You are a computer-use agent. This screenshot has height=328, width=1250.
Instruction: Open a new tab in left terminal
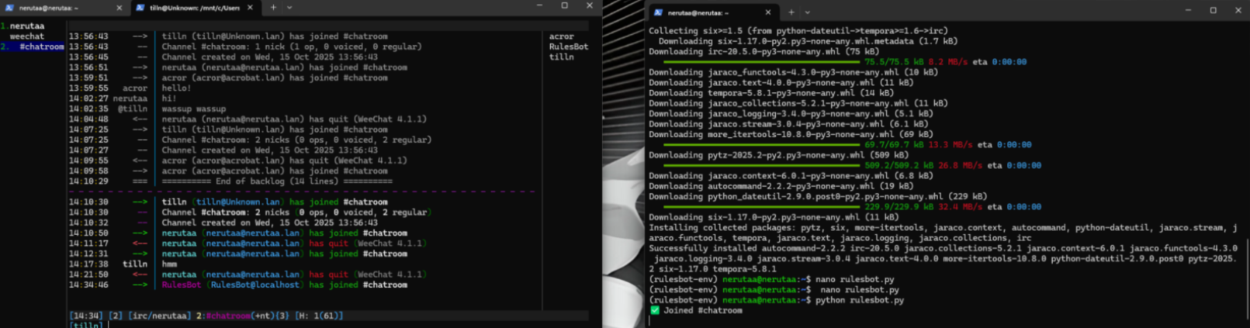[273, 8]
